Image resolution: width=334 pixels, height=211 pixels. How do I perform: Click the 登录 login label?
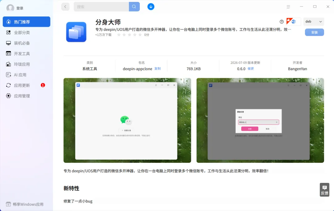coord(20,8)
